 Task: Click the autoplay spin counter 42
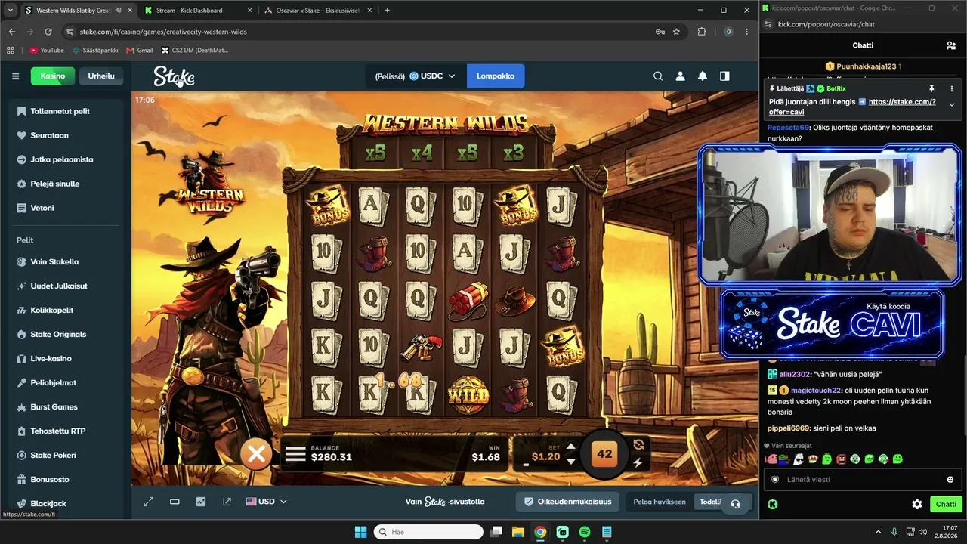coord(604,454)
